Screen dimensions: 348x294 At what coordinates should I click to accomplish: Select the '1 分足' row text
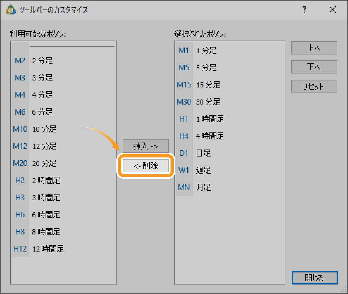coord(206,51)
